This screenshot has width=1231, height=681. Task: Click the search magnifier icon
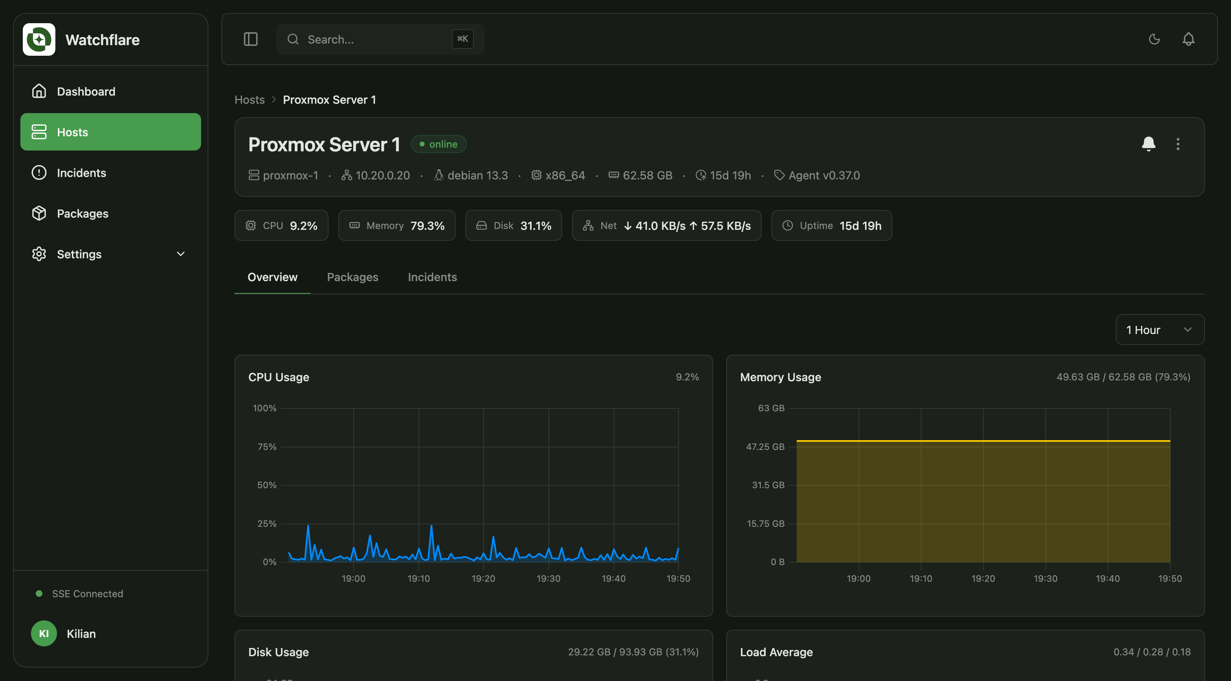click(x=293, y=39)
